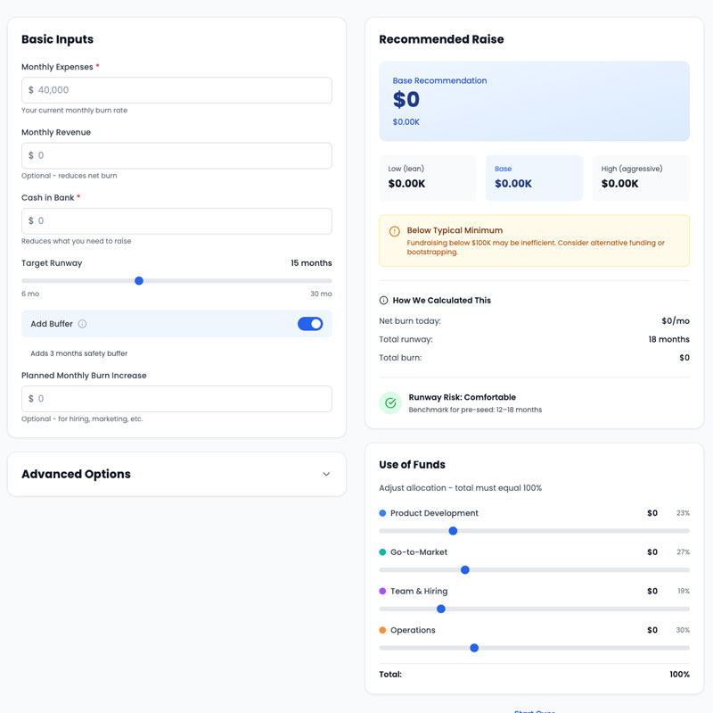The image size is (713, 713).
Task: Click the Start Over link
Action: [534, 710]
